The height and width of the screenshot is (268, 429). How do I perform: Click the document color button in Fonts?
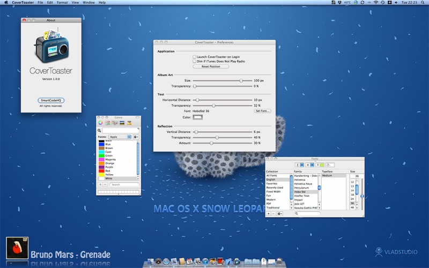(330, 165)
